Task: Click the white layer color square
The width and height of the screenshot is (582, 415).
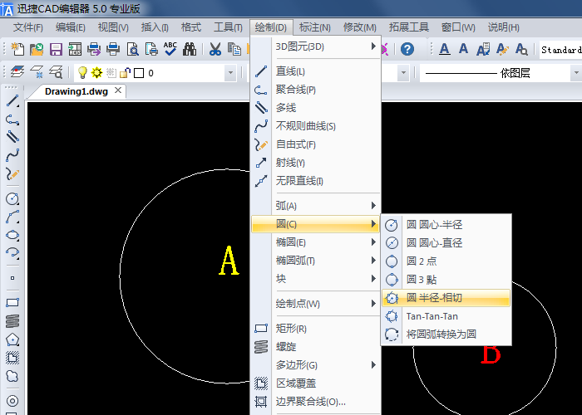Action: click(x=139, y=73)
